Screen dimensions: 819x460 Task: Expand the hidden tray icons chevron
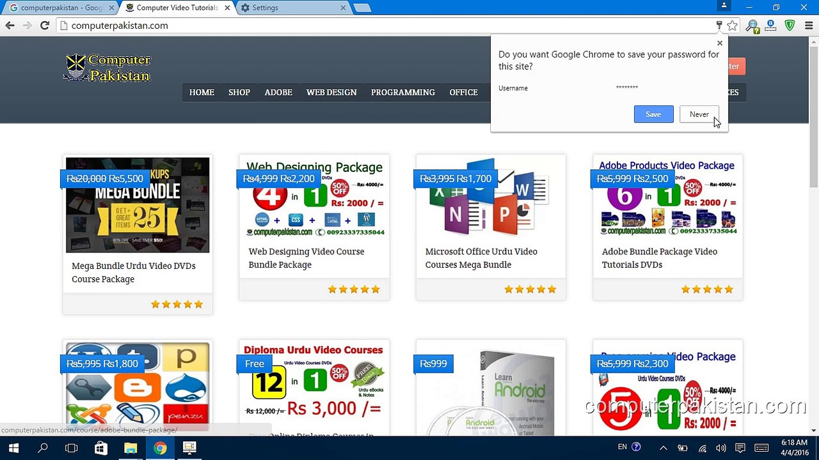[664, 448]
